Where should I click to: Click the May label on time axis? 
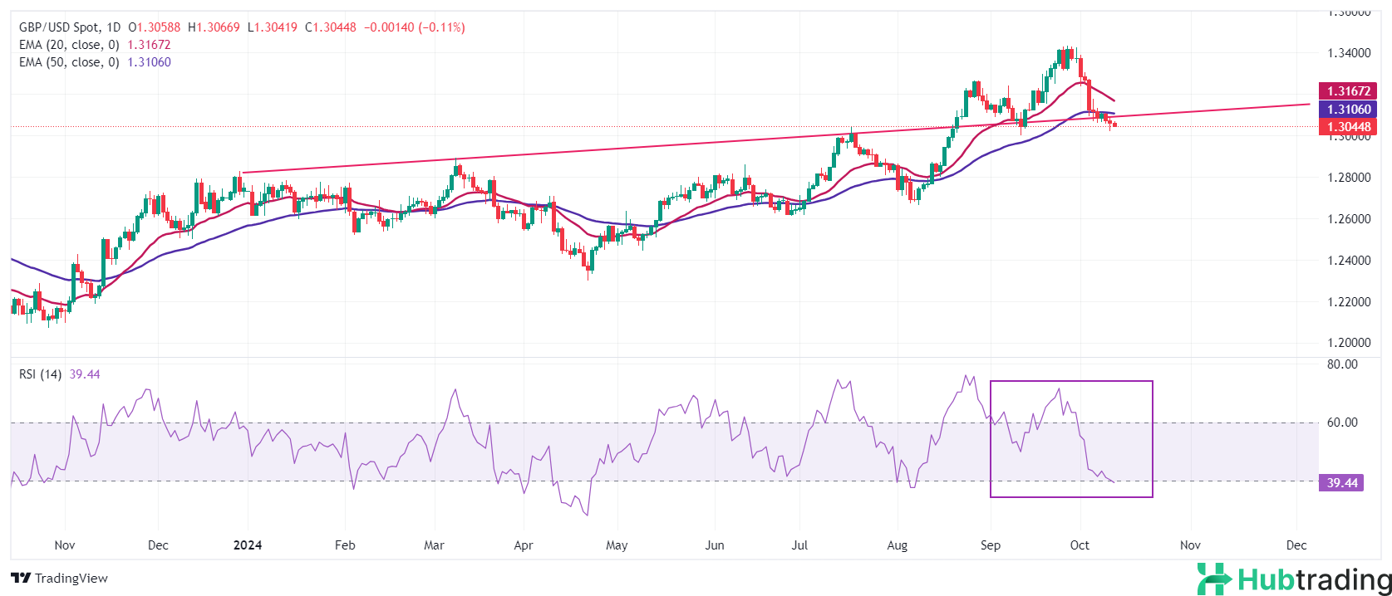click(617, 545)
